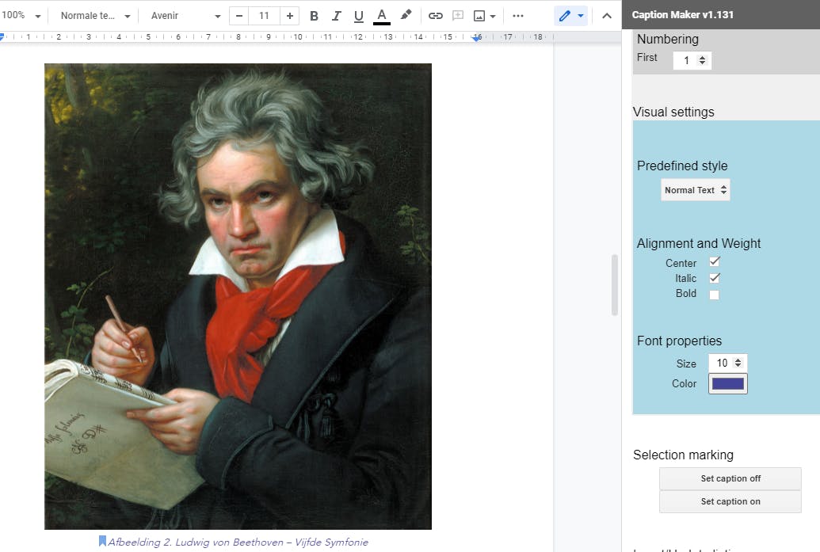The width and height of the screenshot is (820, 552).
Task: Adjust the font Size stepper arrows
Action: click(x=738, y=362)
